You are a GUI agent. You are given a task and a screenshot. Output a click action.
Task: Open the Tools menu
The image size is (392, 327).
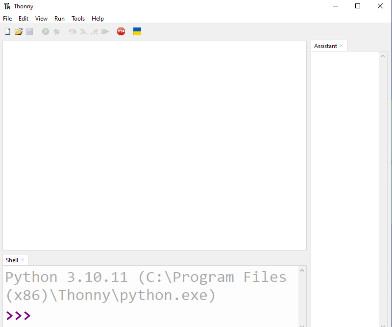click(78, 19)
